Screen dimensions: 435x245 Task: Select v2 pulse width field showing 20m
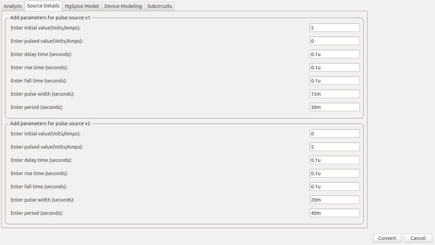click(x=334, y=200)
